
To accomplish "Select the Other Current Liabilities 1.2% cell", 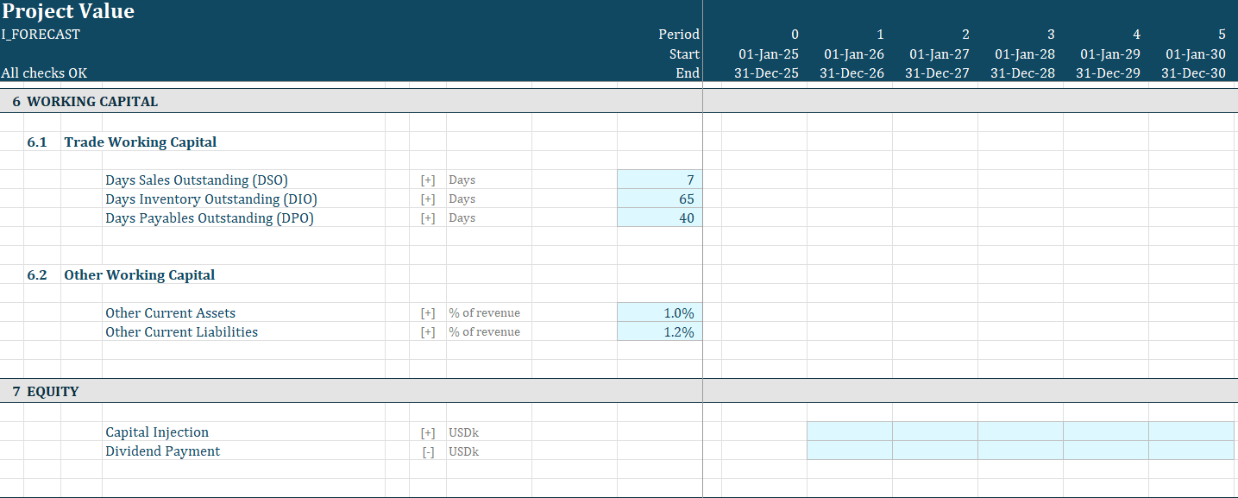I will [x=660, y=331].
